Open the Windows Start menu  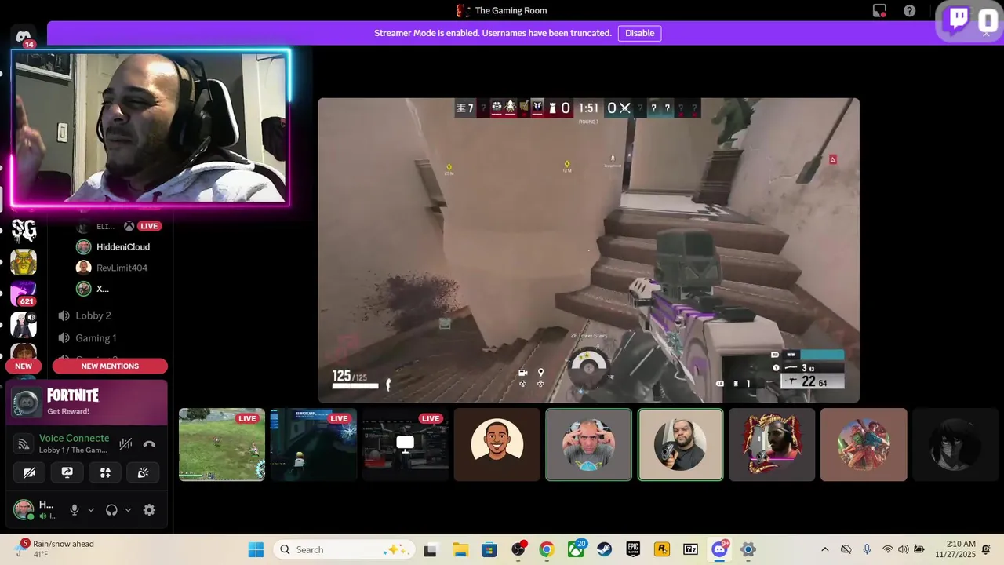pos(256,549)
